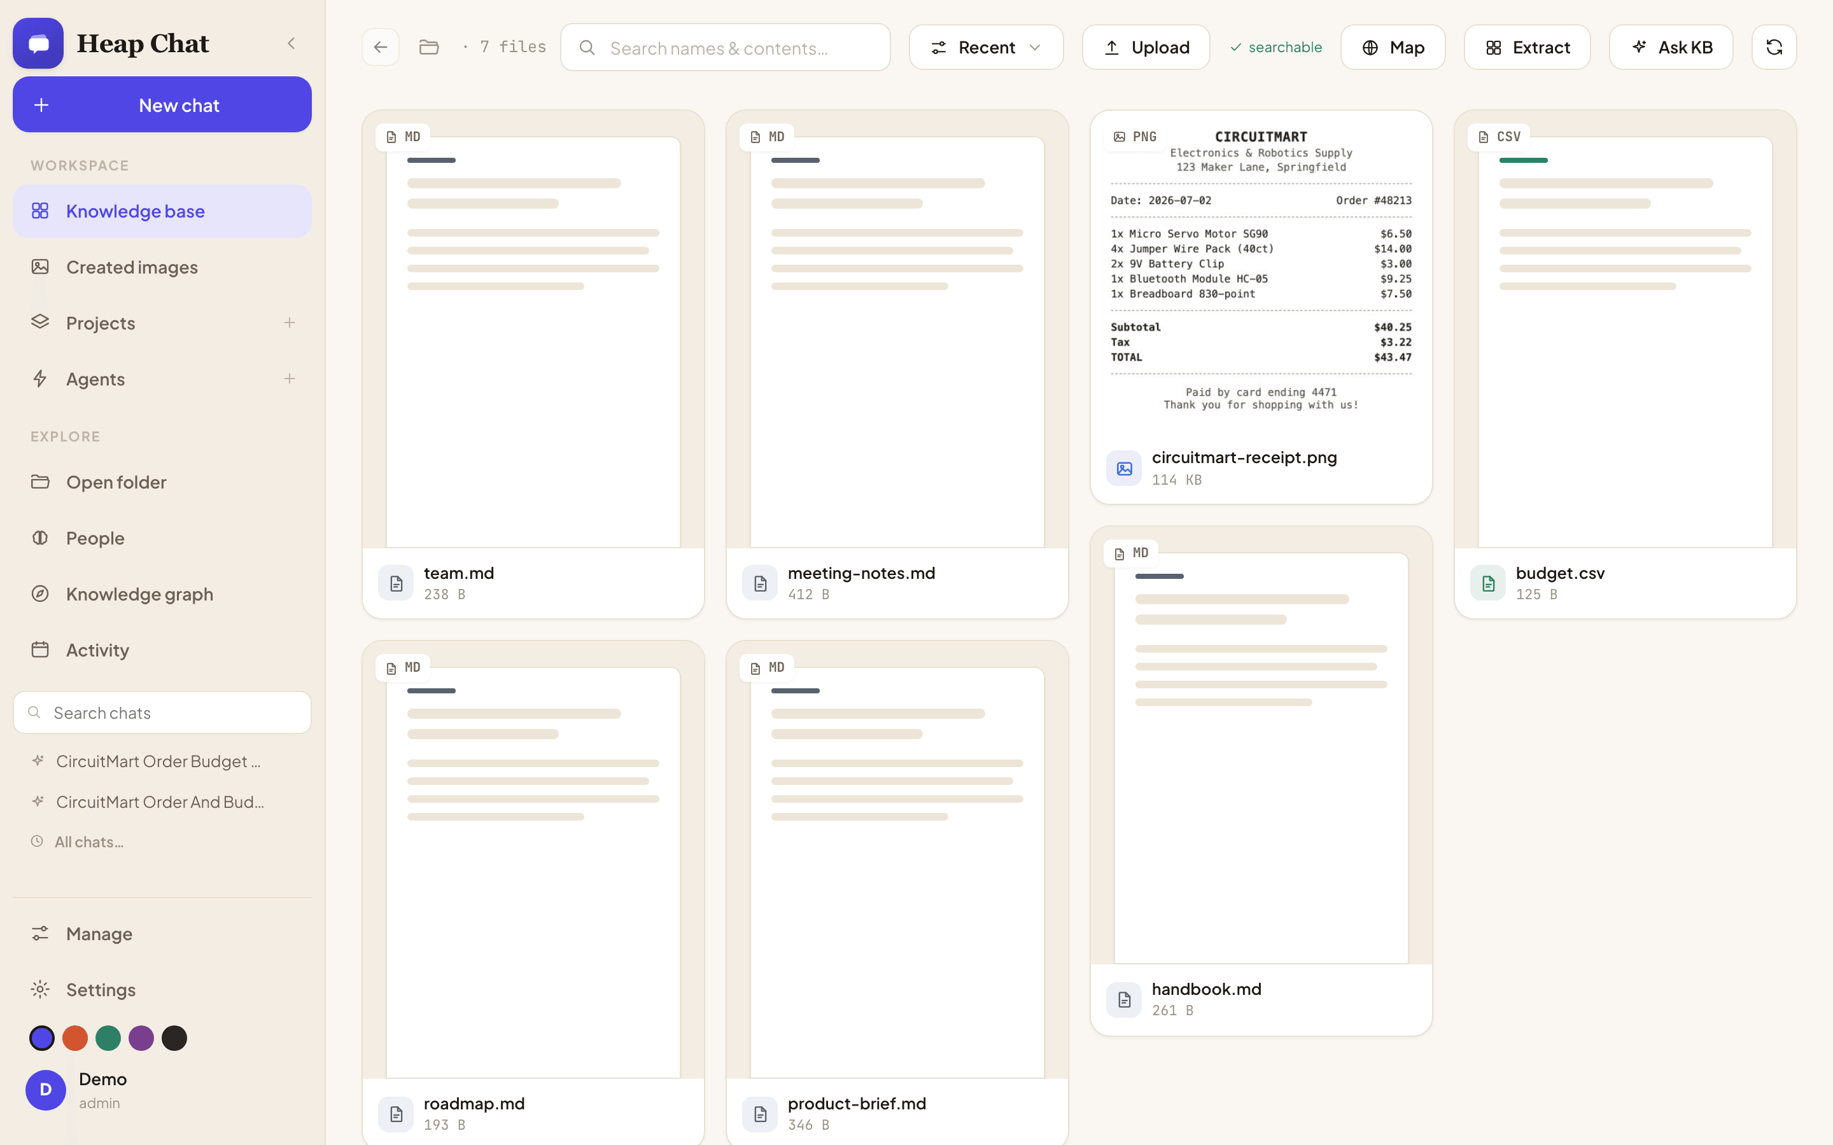Click the file name handbook.md
This screenshot has height=1145, width=1833.
click(1207, 989)
